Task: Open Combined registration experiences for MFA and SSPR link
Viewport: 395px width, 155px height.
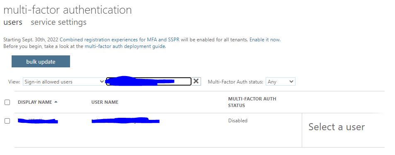Action: (120, 40)
